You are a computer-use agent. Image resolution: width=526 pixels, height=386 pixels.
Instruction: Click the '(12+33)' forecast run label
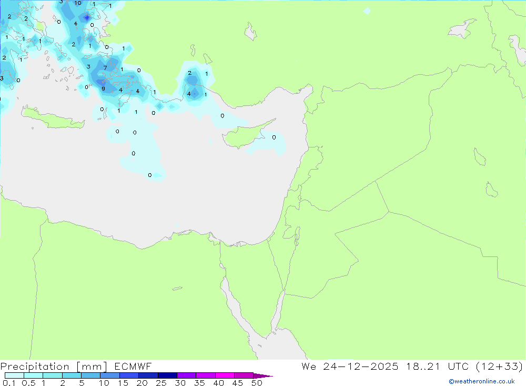pyautogui.click(x=500, y=366)
